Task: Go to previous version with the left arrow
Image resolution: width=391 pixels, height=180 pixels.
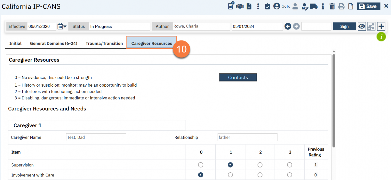Action: coord(288,26)
